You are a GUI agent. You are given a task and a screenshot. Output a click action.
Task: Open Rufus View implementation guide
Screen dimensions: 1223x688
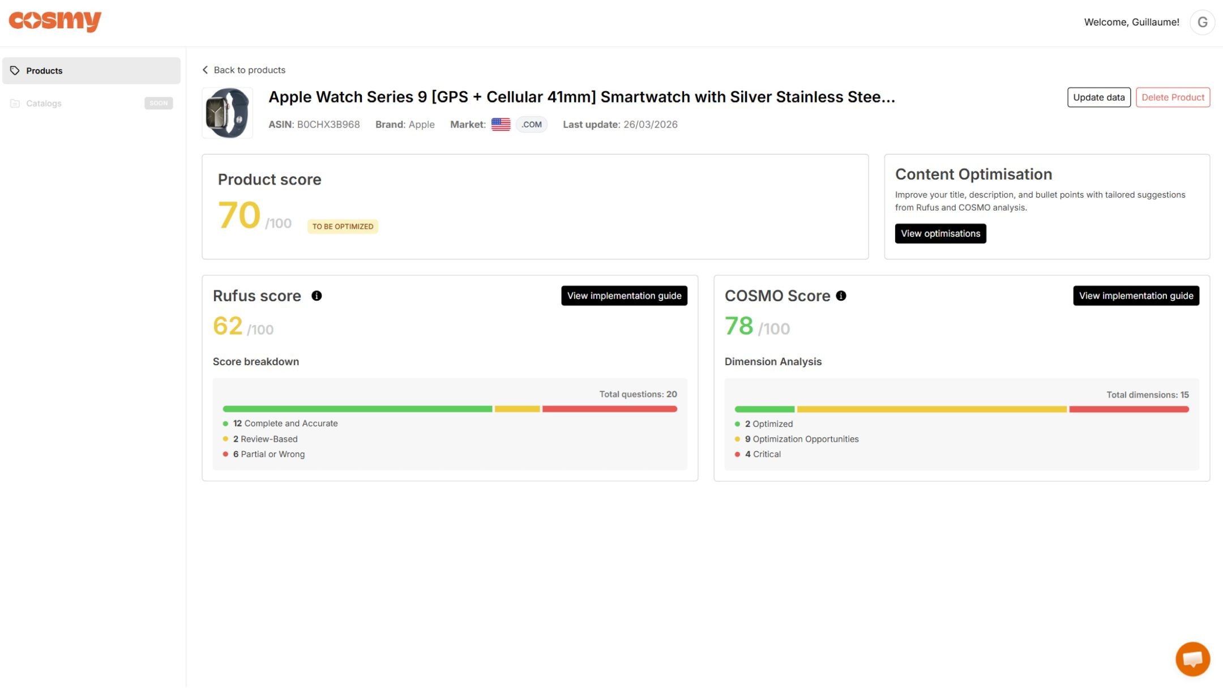624,296
